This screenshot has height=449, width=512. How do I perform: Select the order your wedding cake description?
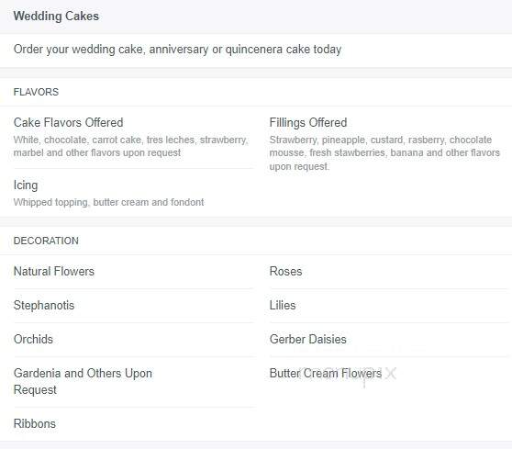tap(177, 50)
